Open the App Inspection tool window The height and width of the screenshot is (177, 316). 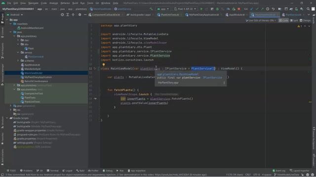tap(136, 171)
